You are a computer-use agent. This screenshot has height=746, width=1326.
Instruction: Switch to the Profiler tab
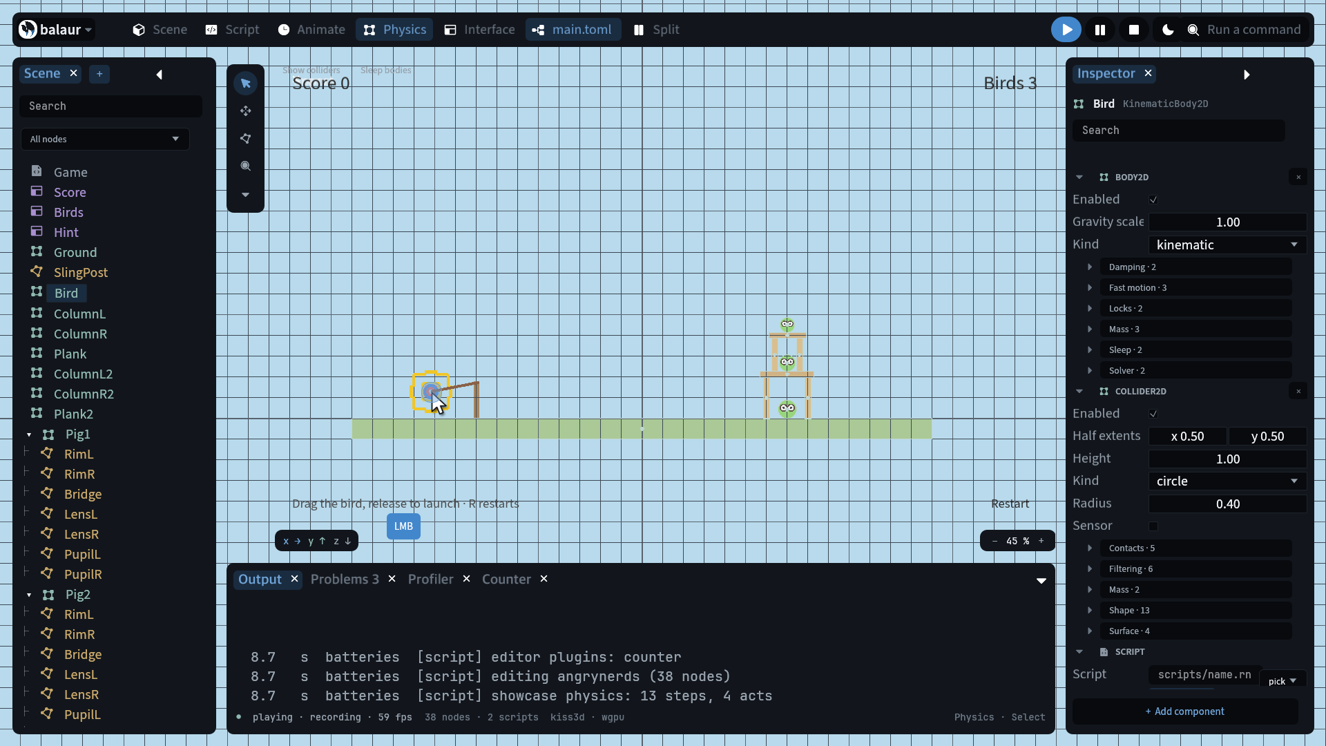[430, 579]
